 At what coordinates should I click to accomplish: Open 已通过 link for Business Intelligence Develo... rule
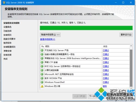tap(106, 58)
